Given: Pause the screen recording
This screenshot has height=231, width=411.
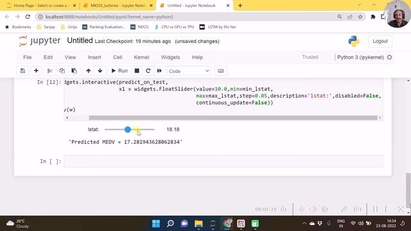Looking at the screenshot, I should [x=375, y=209].
